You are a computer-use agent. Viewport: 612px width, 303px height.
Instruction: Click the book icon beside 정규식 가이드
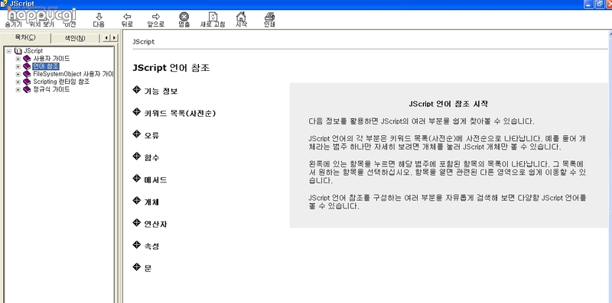(x=27, y=89)
